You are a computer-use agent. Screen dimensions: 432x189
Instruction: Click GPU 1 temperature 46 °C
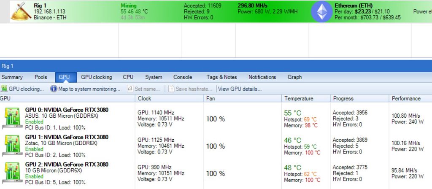pyautogui.click(x=293, y=140)
